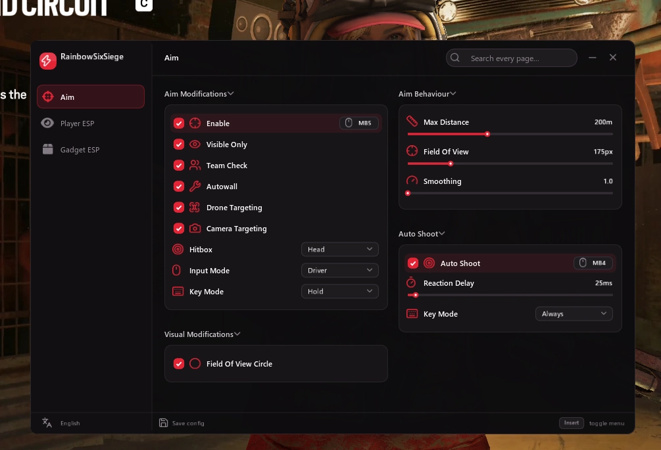Click the magnifier icon in search bar
The height and width of the screenshot is (450, 661).
click(455, 58)
